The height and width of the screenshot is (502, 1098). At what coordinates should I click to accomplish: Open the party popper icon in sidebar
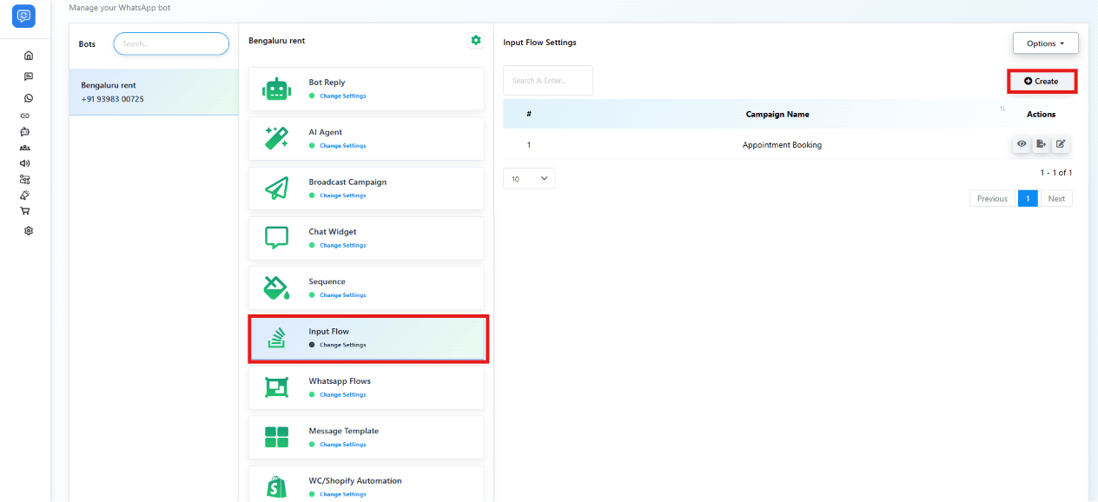click(24, 195)
